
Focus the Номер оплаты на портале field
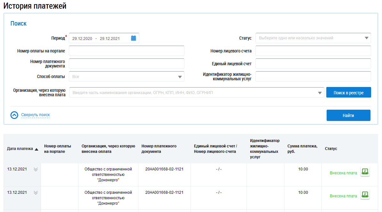(x=126, y=51)
